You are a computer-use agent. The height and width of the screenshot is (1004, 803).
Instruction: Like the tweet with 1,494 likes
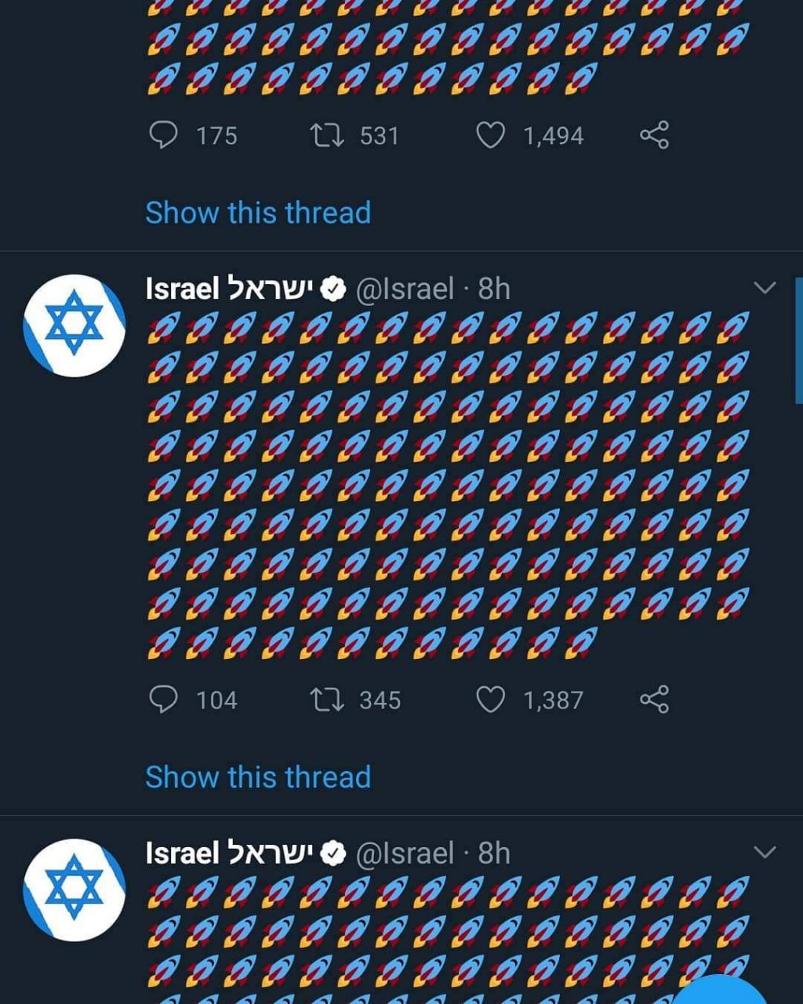pyautogui.click(x=491, y=135)
